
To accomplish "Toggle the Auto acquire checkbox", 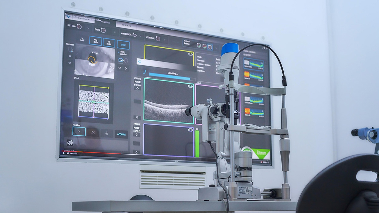I will click(119, 51).
